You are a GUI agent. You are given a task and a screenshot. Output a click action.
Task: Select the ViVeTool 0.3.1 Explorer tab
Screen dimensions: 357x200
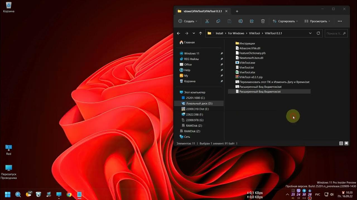tap(203, 11)
